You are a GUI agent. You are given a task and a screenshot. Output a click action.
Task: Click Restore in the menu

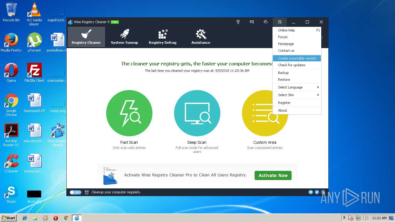pyautogui.click(x=297, y=80)
